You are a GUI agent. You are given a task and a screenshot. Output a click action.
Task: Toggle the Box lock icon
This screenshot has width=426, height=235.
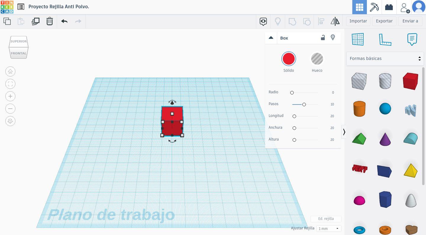coord(323,37)
